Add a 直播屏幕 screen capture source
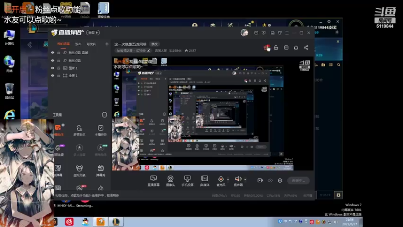The height and width of the screenshot is (227, 403). (x=153, y=181)
